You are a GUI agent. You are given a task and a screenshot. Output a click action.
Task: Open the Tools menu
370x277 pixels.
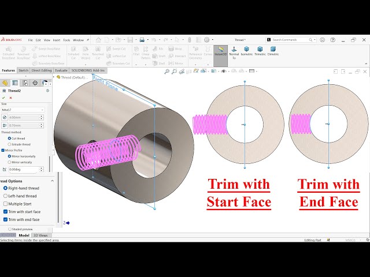[66, 40]
